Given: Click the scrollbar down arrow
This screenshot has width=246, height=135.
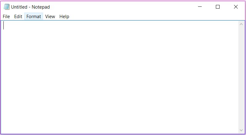Looking at the screenshot, I should click(241, 130).
